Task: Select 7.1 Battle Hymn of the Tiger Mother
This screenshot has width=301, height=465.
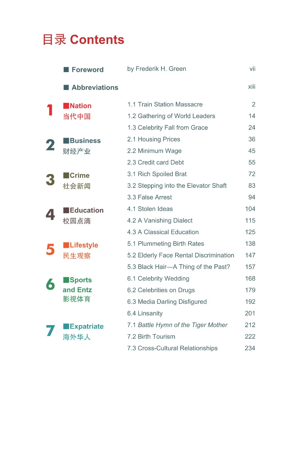Action: click(x=177, y=325)
